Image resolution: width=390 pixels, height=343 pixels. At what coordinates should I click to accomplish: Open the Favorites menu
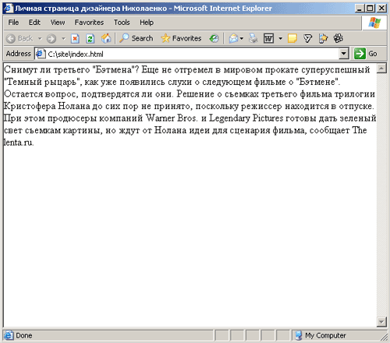tap(89, 23)
